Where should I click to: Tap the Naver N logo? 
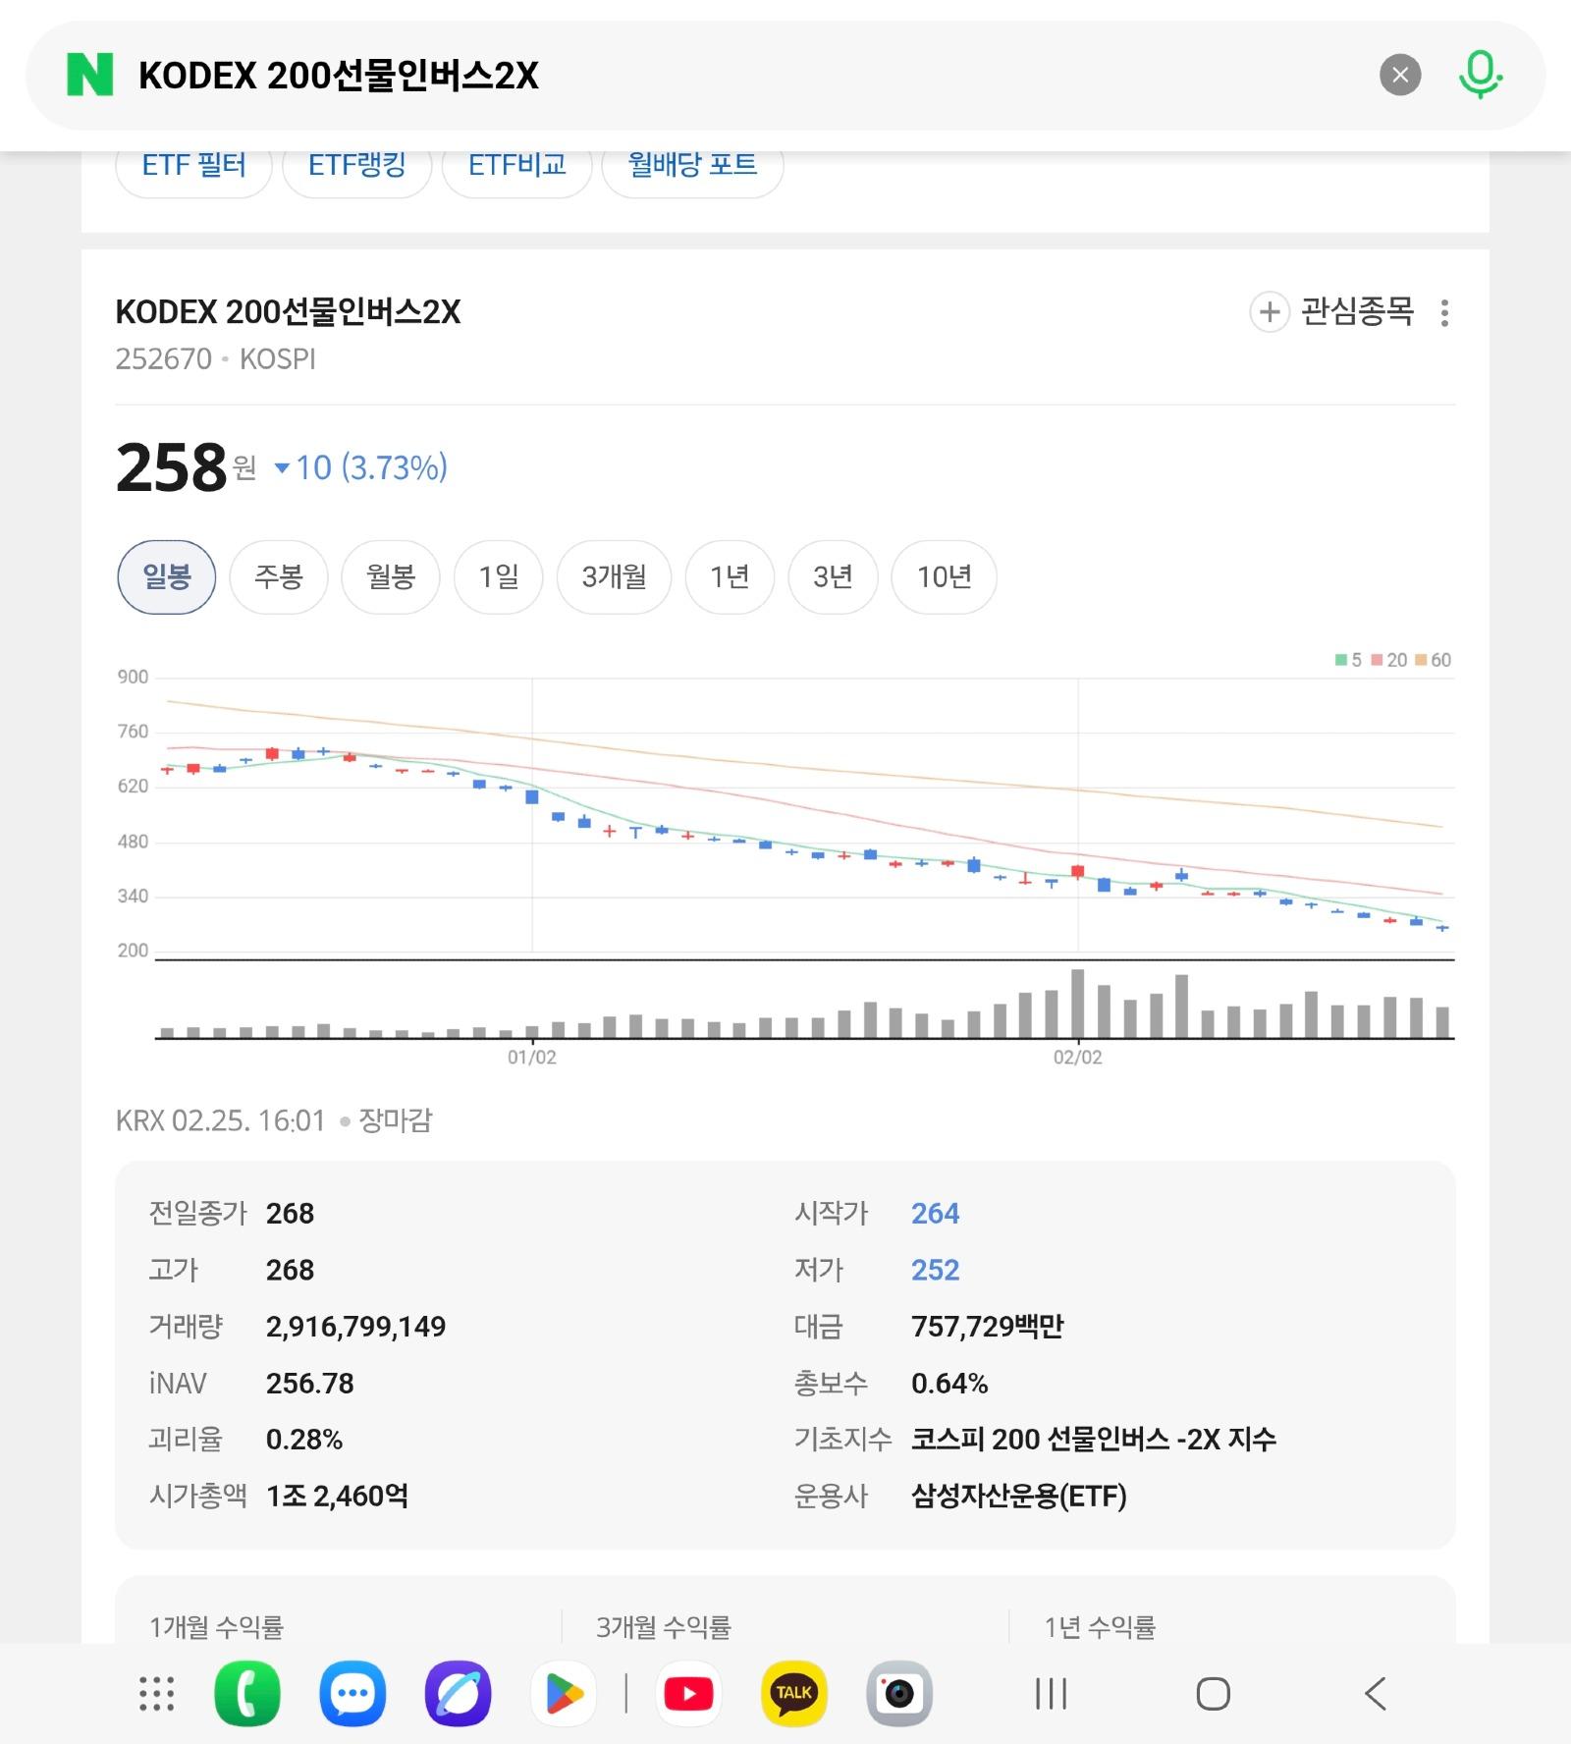pos(89,75)
